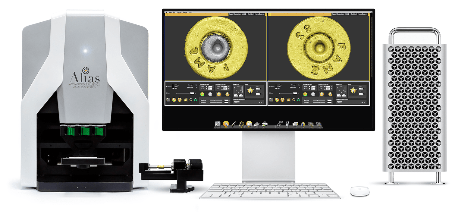The image size is (452, 214).
Task: Open the Scanner menu
Action: [x=185, y=12]
